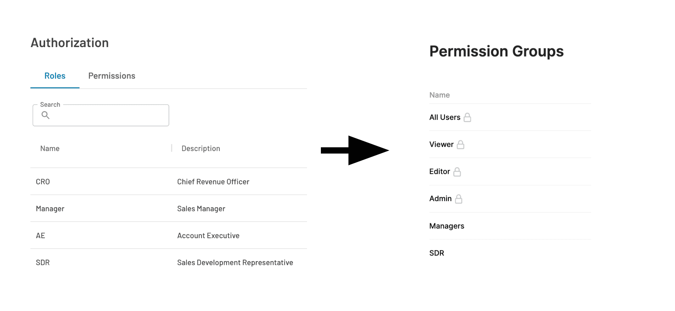Switch to the Roles tab
The width and height of the screenshot is (675, 311).
click(55, 76)
